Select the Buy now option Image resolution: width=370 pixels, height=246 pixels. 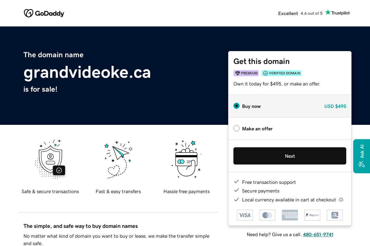tap(236, 105)
